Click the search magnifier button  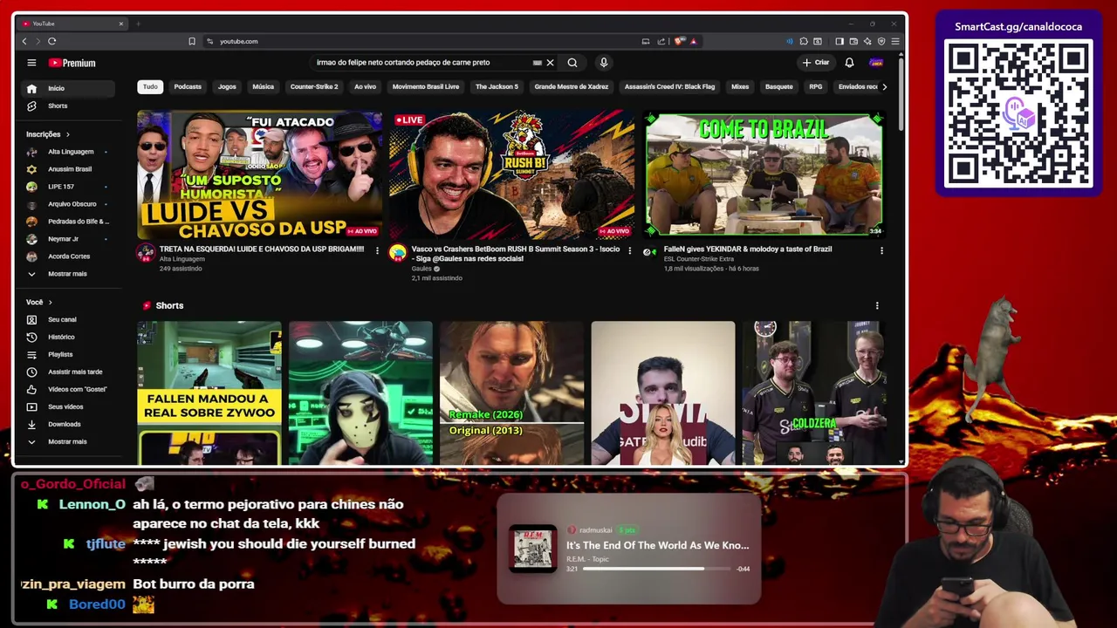[572, 63]
